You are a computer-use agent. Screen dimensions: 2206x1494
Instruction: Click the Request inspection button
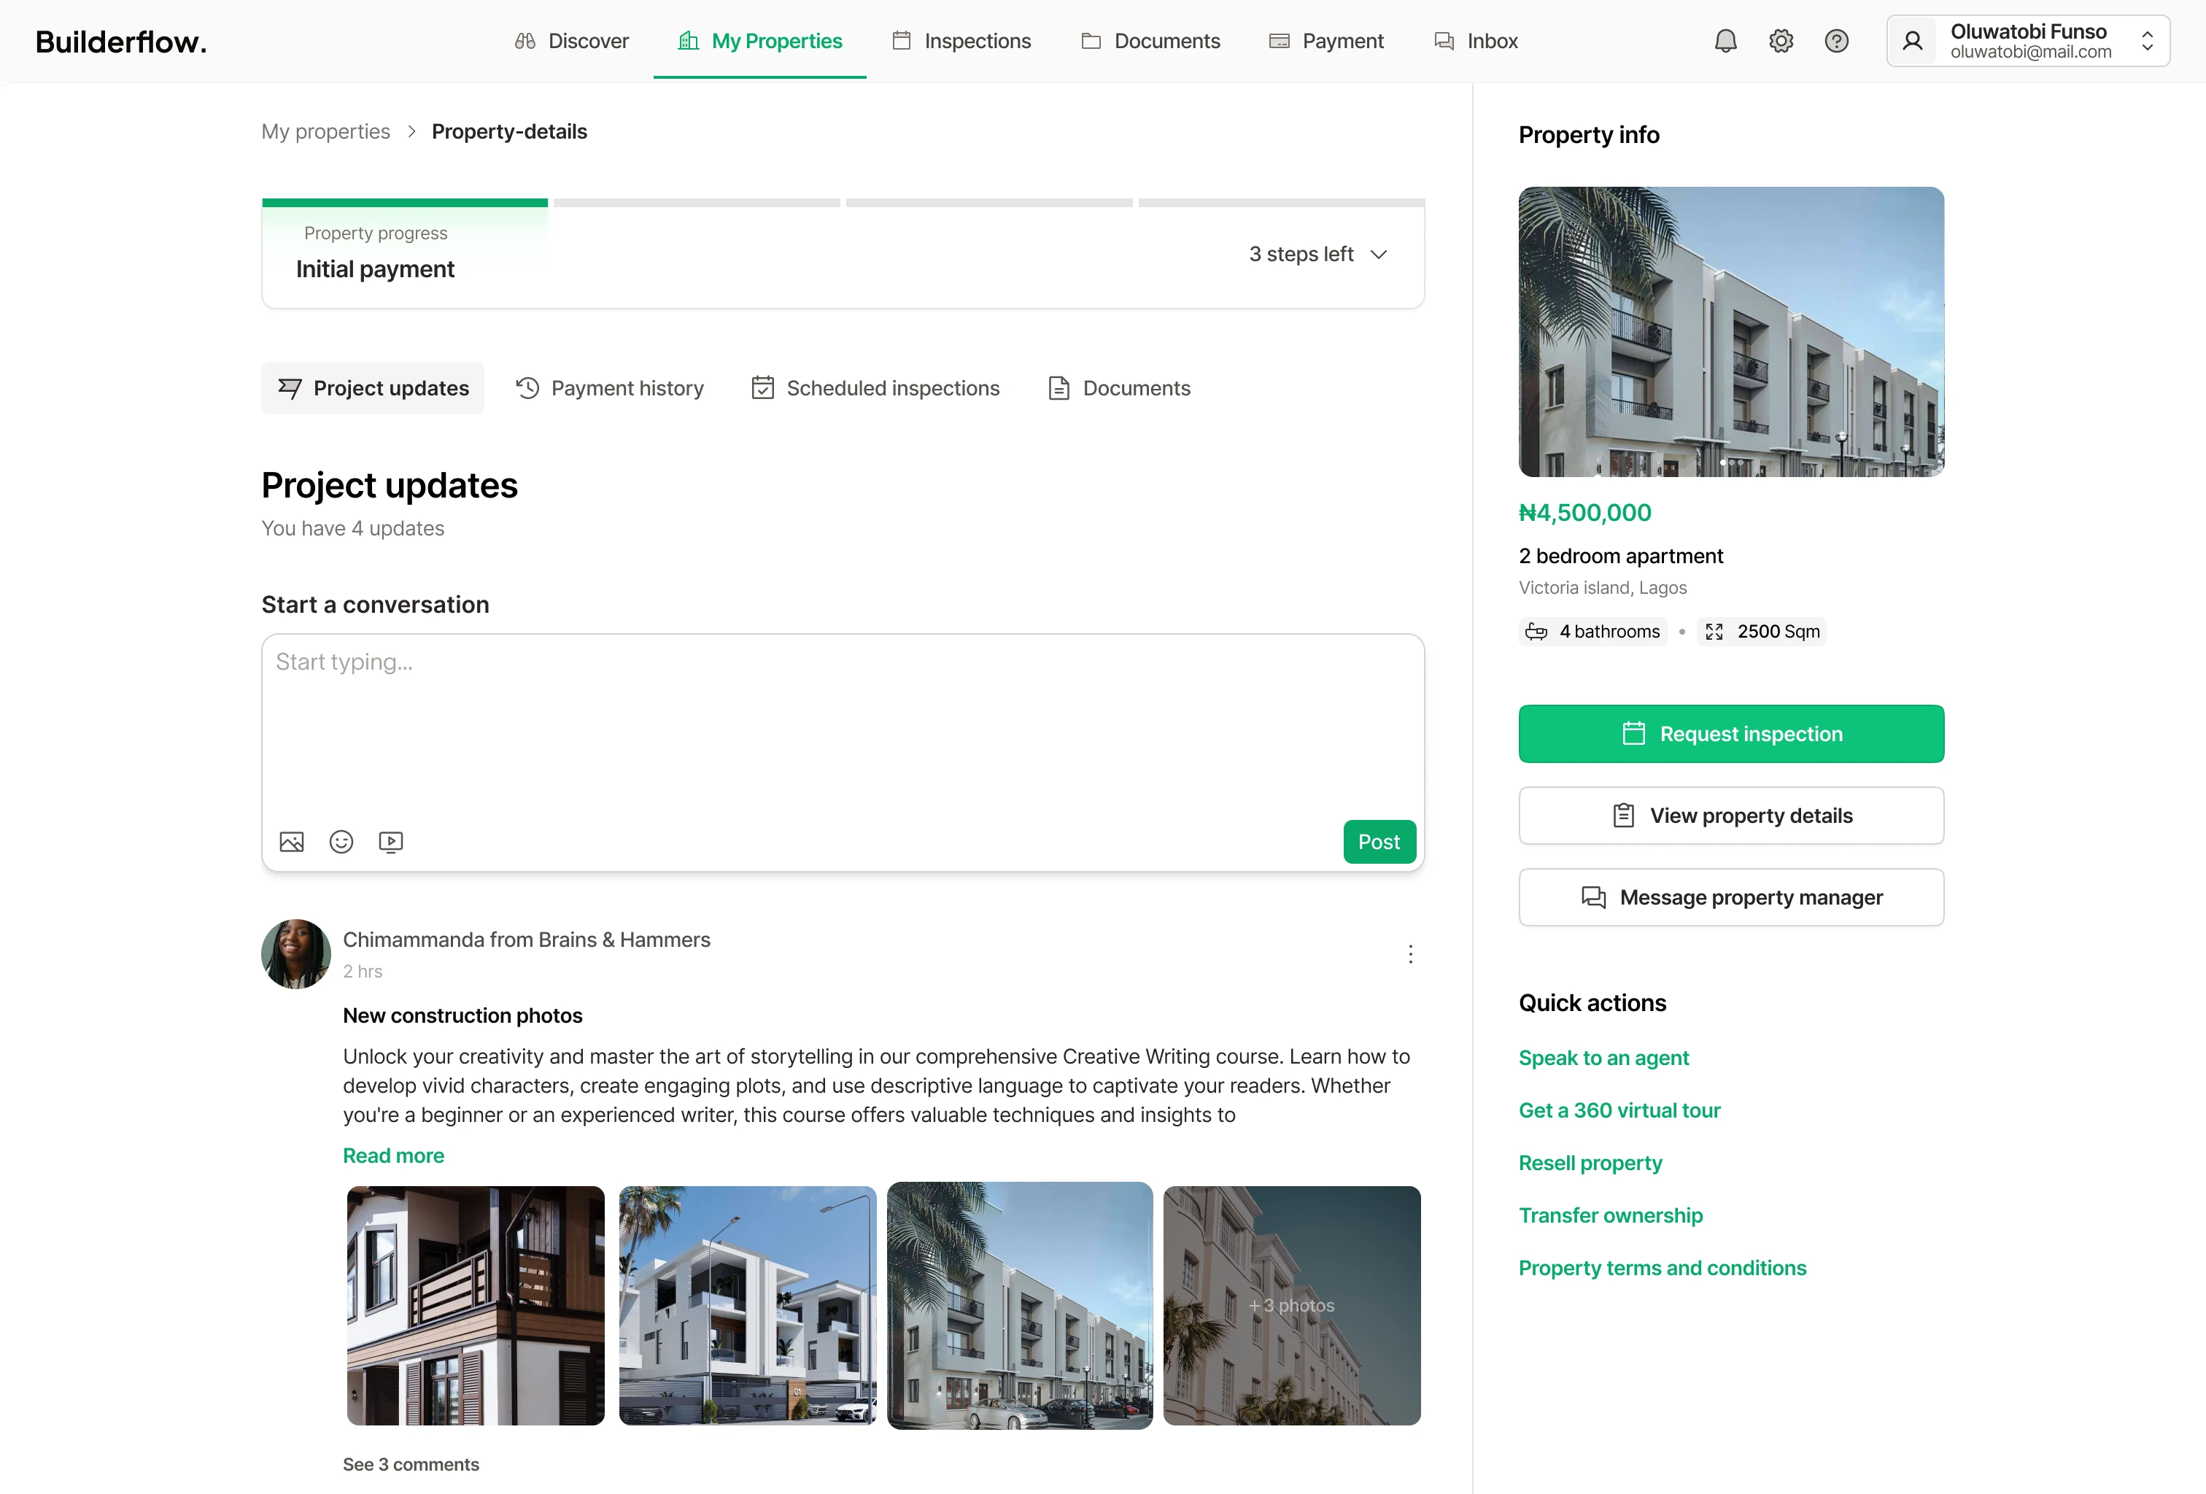click(x=1730, y=734)
